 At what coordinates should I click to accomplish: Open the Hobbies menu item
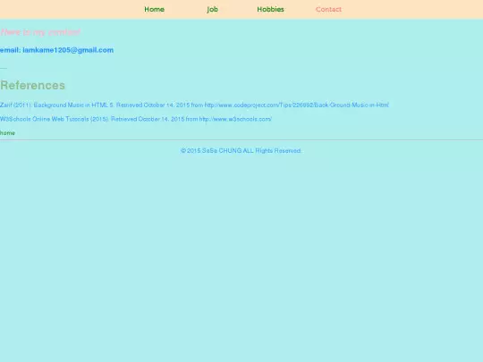270,9
